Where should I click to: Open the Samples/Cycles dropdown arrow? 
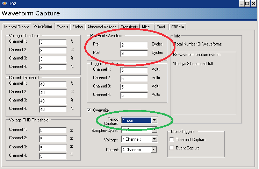point(154,130)
